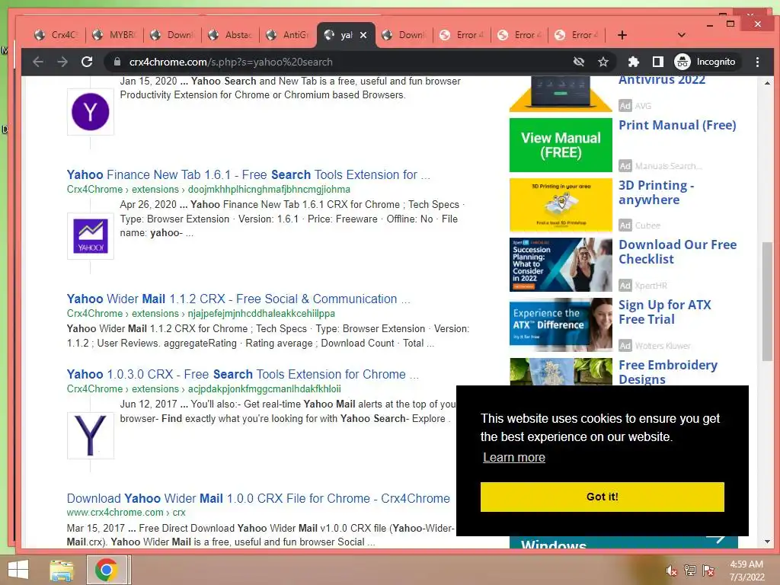Click the Action Center flag icon
This screenshot has height=585, width=780.
(x=708, y=571)
